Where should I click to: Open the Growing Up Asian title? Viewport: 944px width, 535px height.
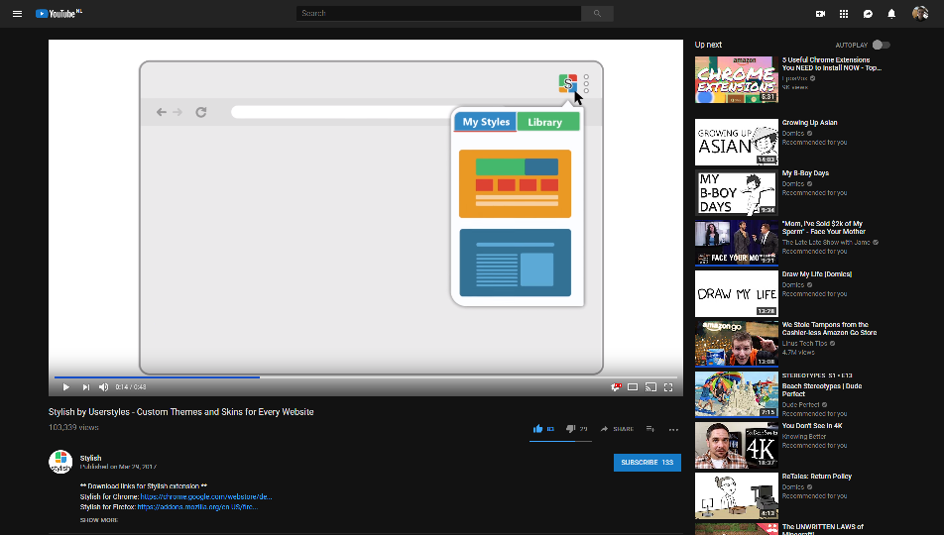[x=809, y=122]
